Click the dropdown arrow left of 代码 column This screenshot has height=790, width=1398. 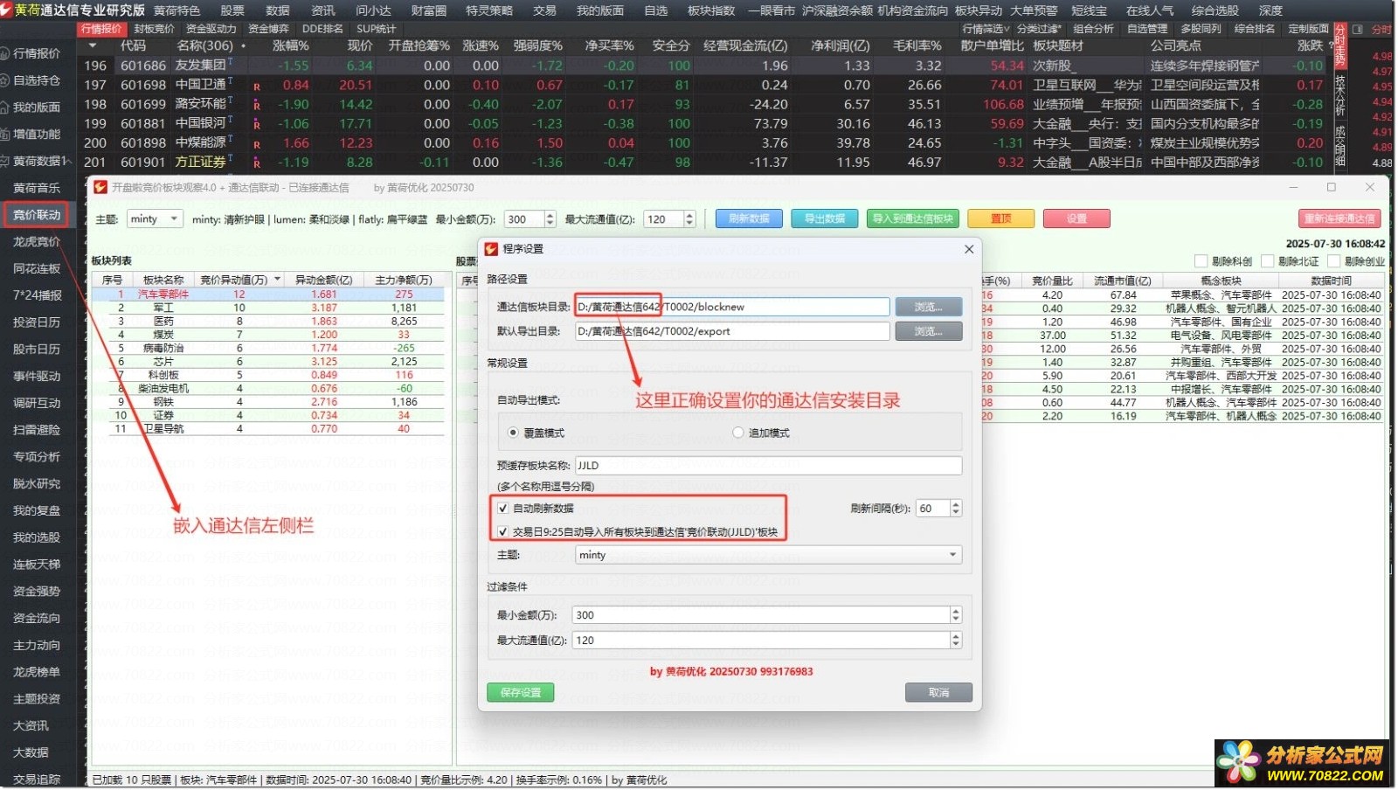coord(93,45)
